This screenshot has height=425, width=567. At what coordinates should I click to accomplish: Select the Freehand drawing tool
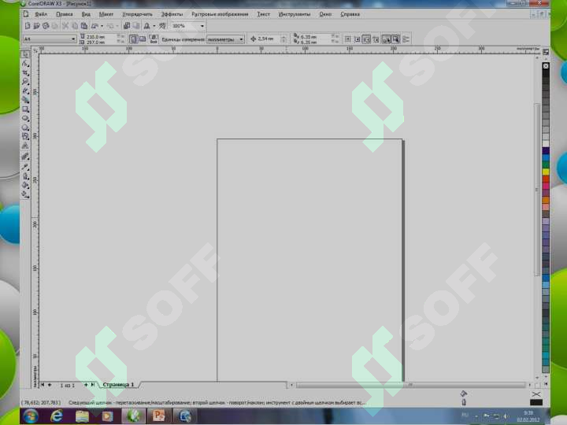[x=25, y=91]
